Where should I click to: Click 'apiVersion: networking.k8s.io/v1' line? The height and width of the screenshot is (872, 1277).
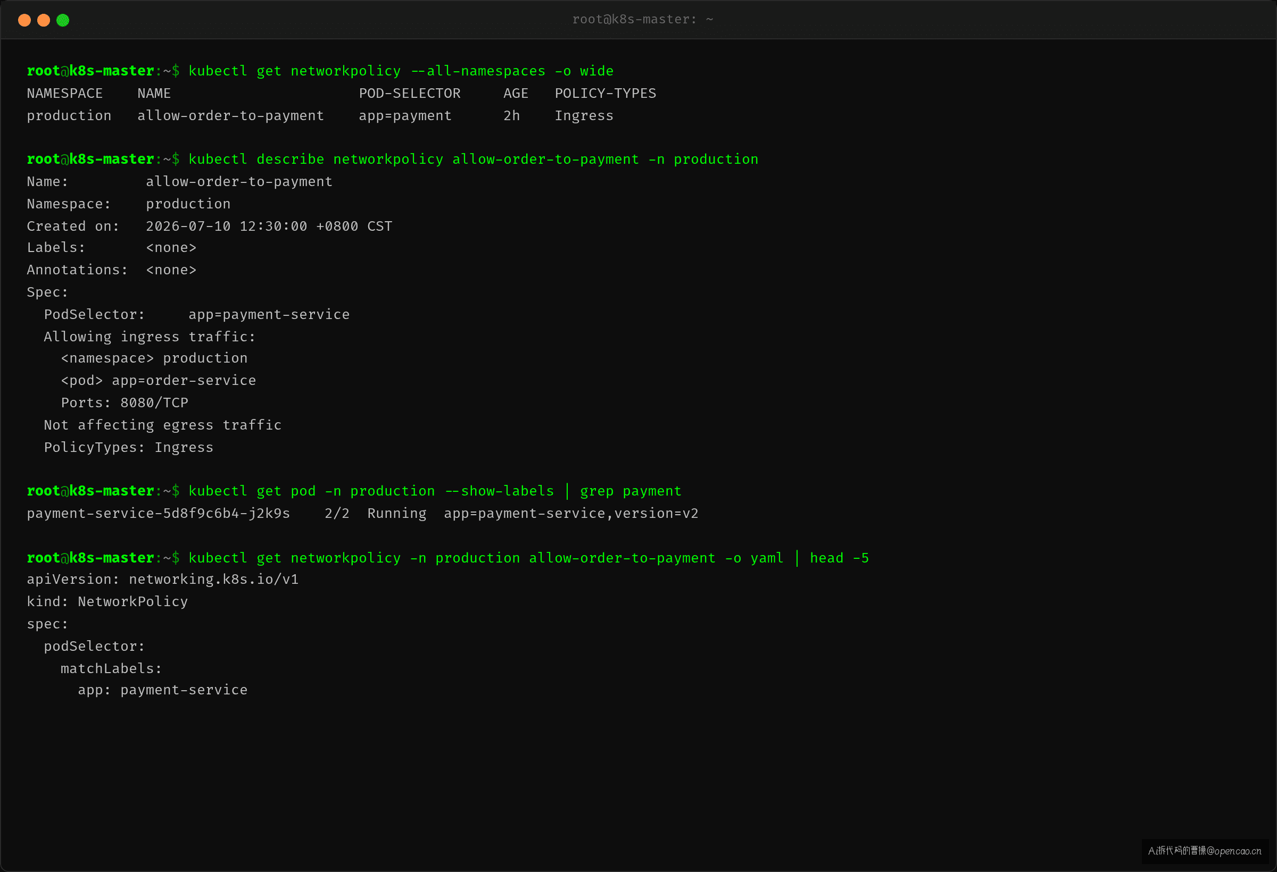pos(163,580)
